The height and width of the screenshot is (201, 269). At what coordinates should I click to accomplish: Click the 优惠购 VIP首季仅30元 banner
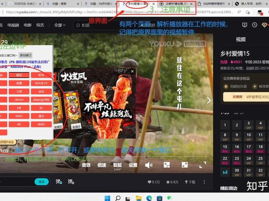pos(246,97)
